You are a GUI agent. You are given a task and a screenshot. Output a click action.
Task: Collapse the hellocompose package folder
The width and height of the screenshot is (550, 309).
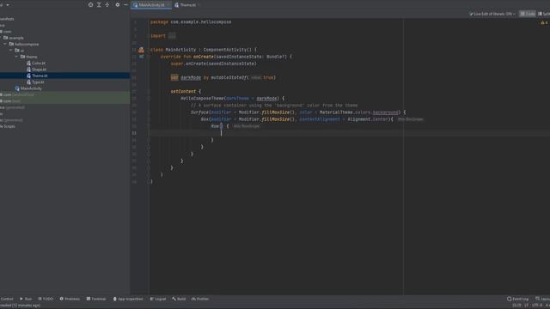pyautogui.click(x=5, y=44)
